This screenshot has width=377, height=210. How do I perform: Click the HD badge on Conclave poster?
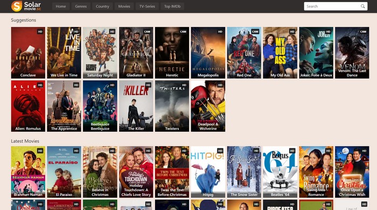40,31
